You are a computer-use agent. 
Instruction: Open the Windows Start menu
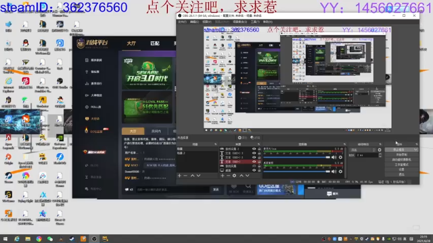point(5,239)
